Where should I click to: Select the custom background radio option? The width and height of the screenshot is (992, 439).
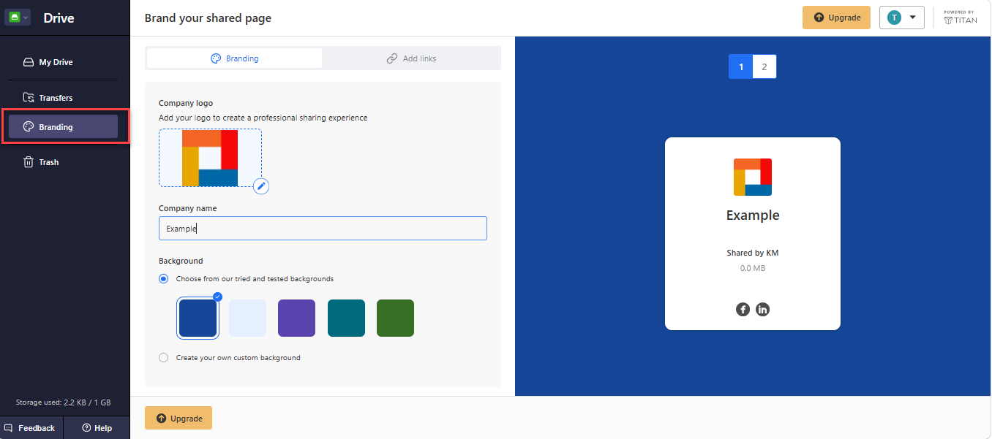pyautogui.click(x=164, y=358)
